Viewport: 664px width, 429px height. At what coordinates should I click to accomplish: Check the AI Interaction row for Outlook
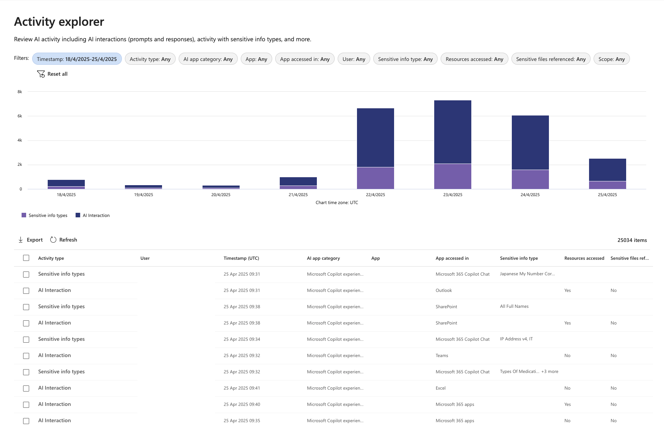click(x=26, y=290)
